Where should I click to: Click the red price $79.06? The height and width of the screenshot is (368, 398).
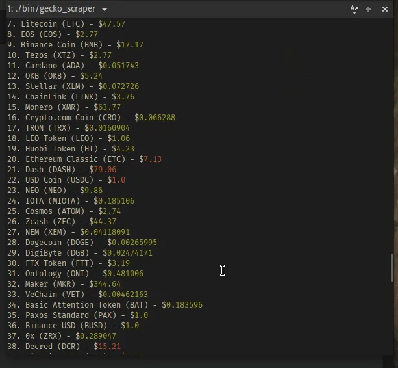pos(103,170)
